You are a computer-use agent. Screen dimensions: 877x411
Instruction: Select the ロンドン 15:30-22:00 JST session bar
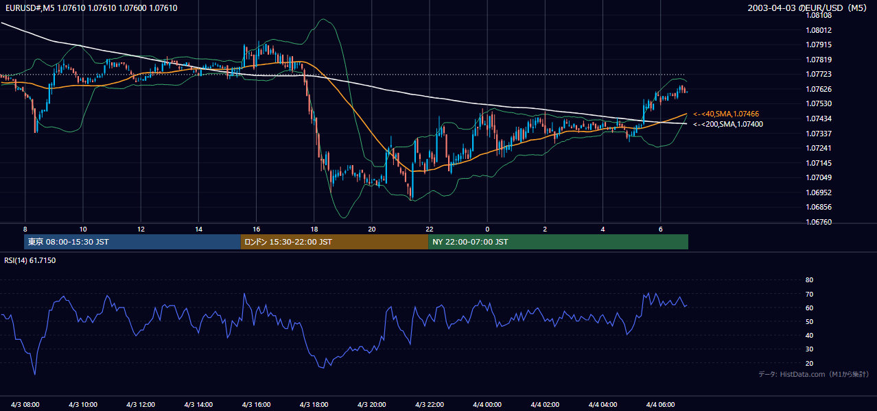[x=334, y=242]
